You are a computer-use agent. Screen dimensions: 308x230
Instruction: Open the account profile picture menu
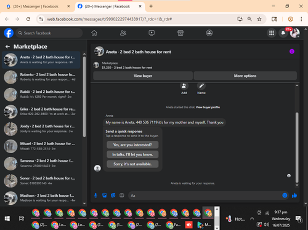click(294, 33)
